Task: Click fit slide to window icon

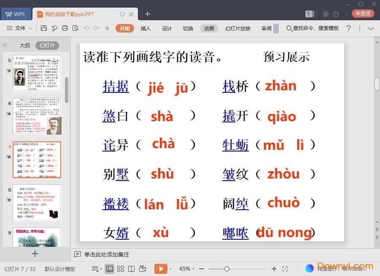Action: [285, 269]
